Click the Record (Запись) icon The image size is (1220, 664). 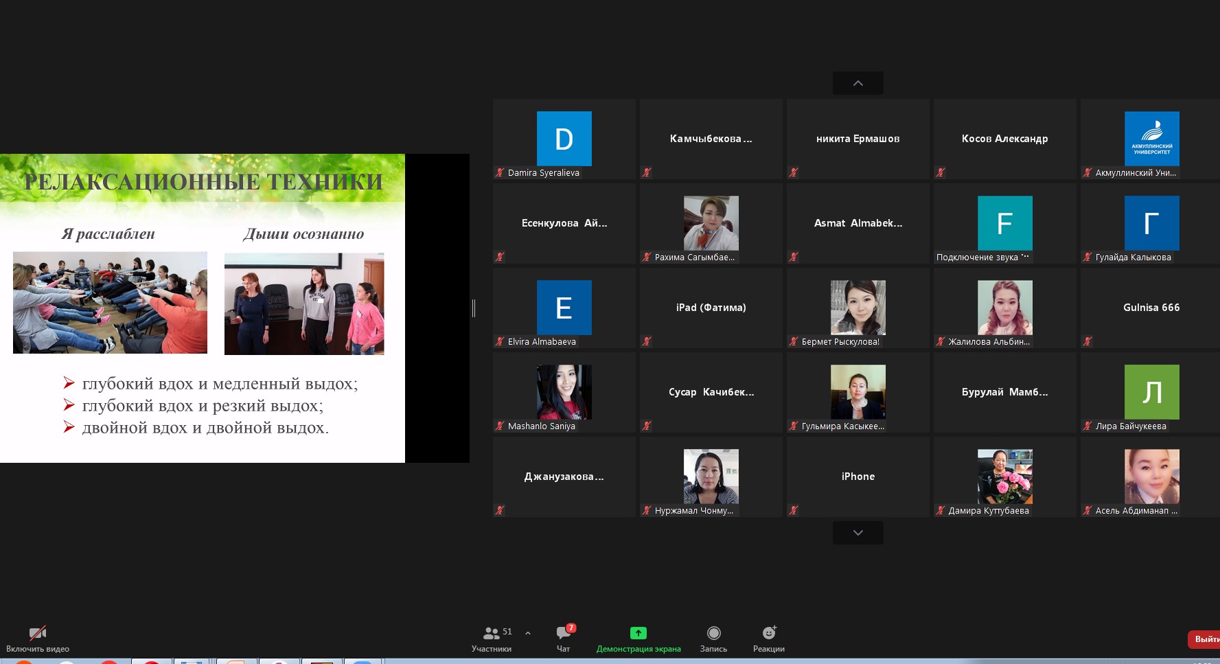pyautogui.click(x=713, y=633)
